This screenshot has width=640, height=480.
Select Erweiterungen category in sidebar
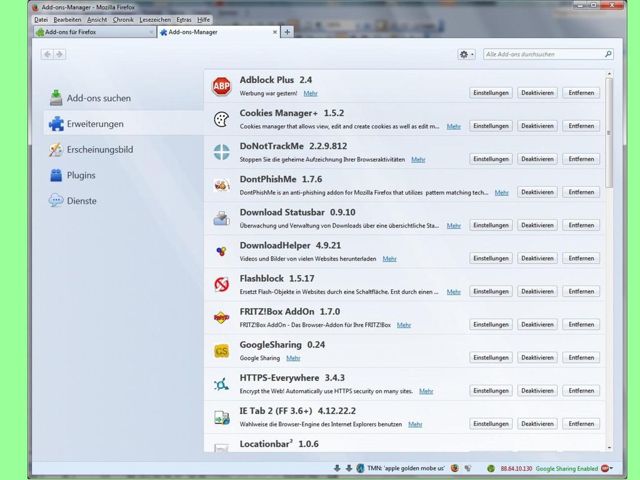point(123,124)
